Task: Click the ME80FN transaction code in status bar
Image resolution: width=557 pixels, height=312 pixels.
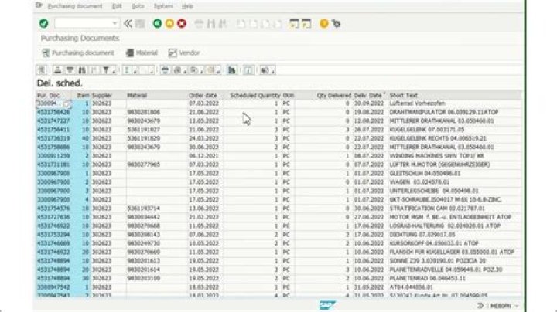Action: coord(501,306)
